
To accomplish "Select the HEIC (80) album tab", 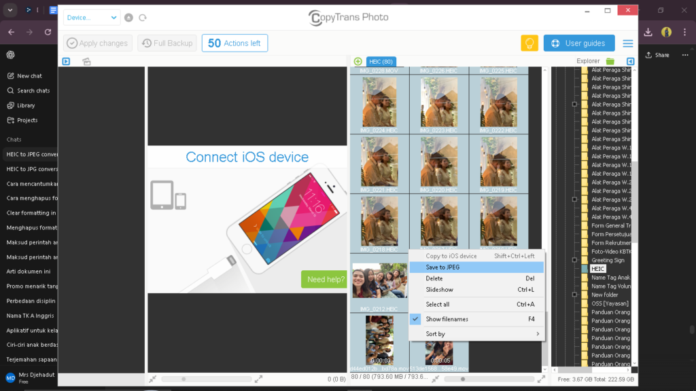I will (x=381, y=62).
